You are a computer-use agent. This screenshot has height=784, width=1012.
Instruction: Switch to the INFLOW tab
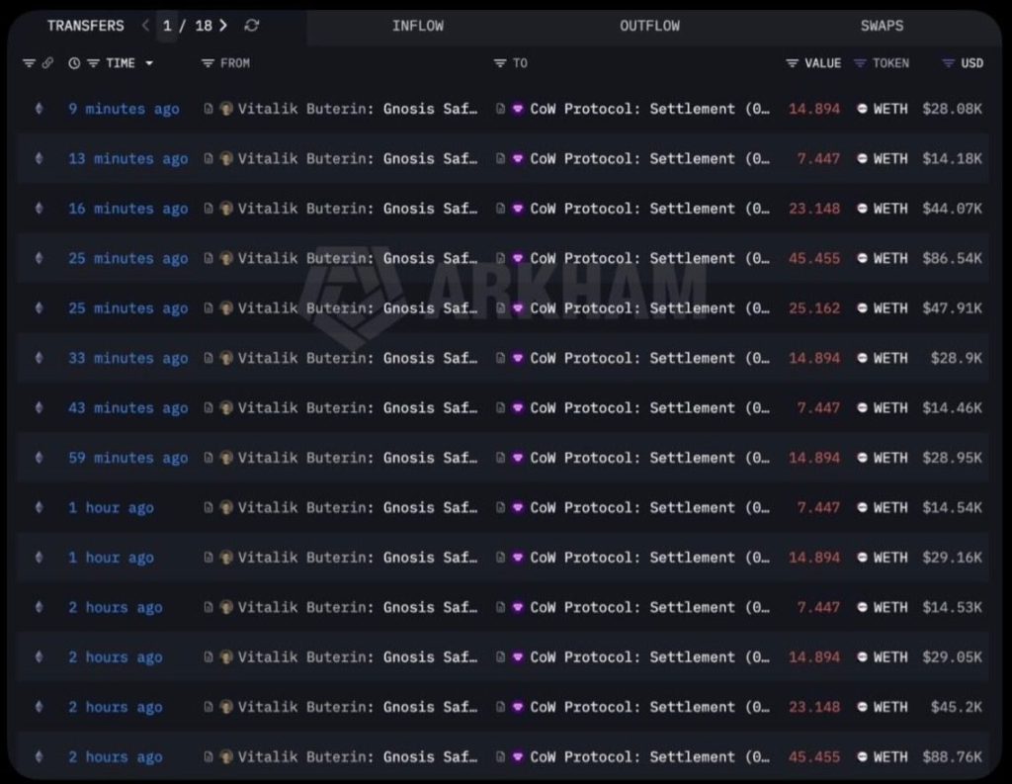(417, 26)
